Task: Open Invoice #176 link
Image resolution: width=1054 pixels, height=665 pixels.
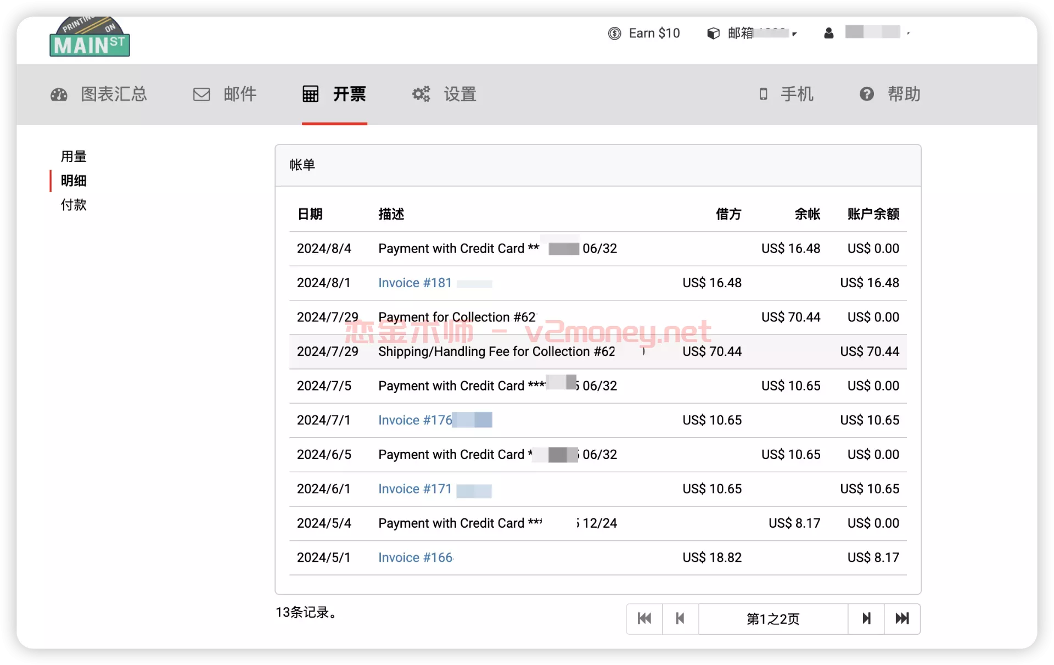Action: tap(415, 420)
